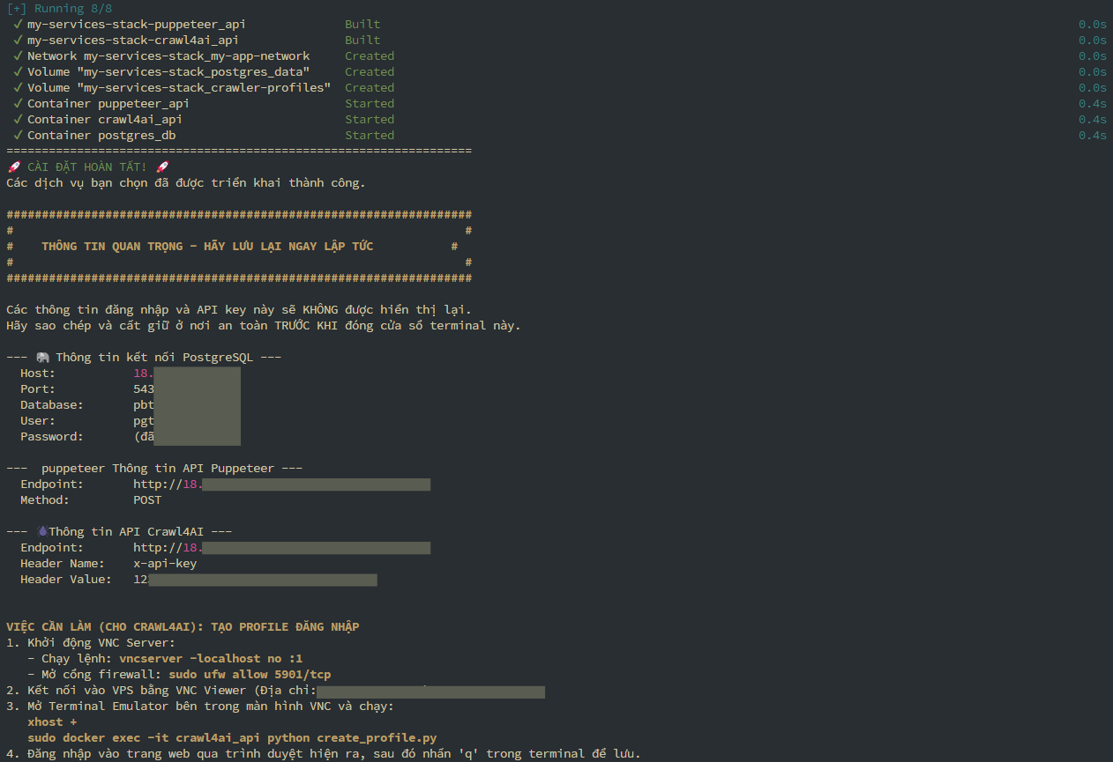Screen dimensions: 1113x762
Task: Click the sudo docker exec create_profile.py command
Action: pyautogui.click(x=232, y=738)
